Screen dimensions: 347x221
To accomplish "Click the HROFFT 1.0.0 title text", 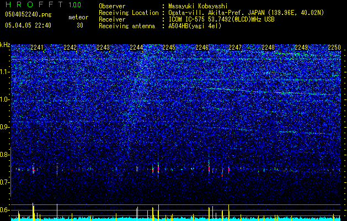I will tap(43, 4).
